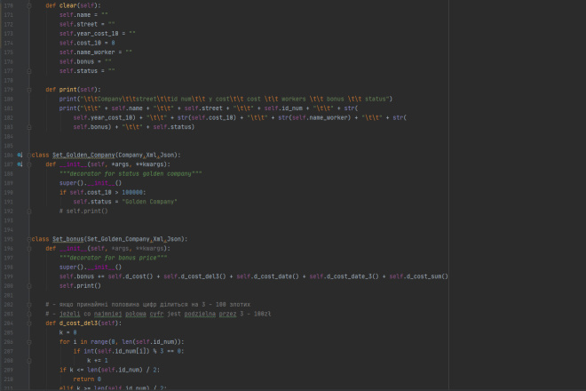Click the self.print() call on line 200
Image resolution: width=586 pixels, height=391 pixels.
(80, 286)
